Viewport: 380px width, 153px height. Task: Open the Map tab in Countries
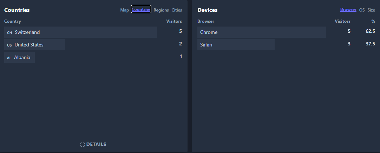pyautogui.click(x=124, y=10)
